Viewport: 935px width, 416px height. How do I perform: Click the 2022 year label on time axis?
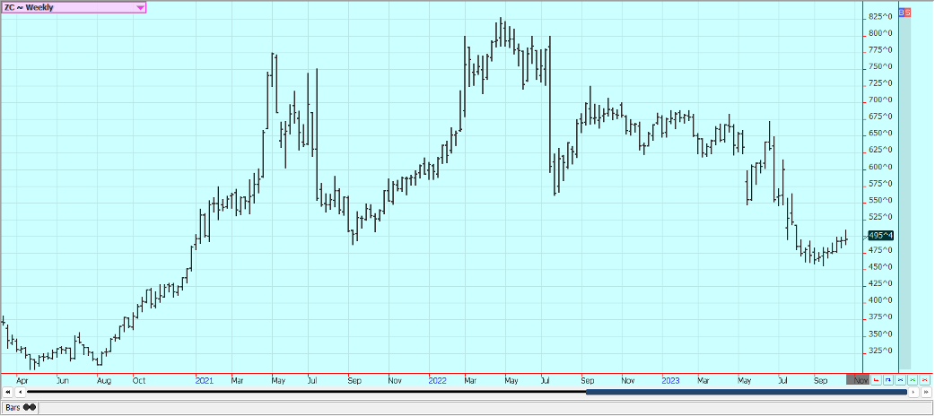coord(437,379)
